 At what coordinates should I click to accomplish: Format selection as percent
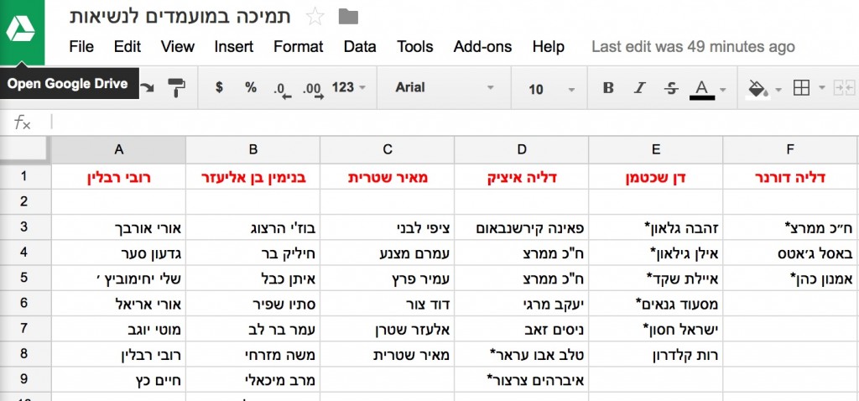(251, 87)
